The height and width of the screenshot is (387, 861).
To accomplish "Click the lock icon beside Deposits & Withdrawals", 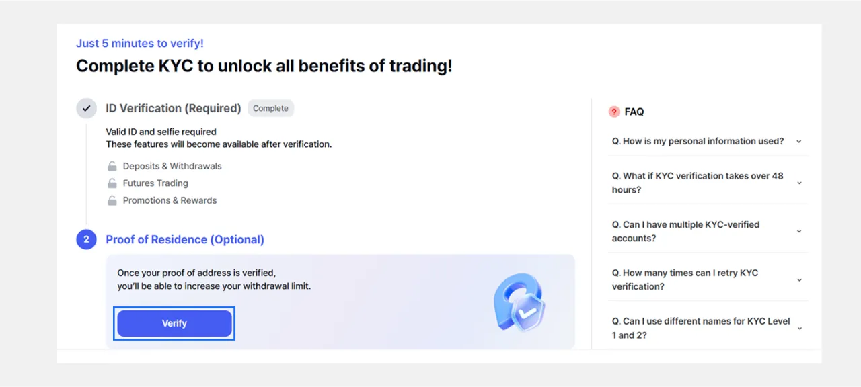I will 112,166.
